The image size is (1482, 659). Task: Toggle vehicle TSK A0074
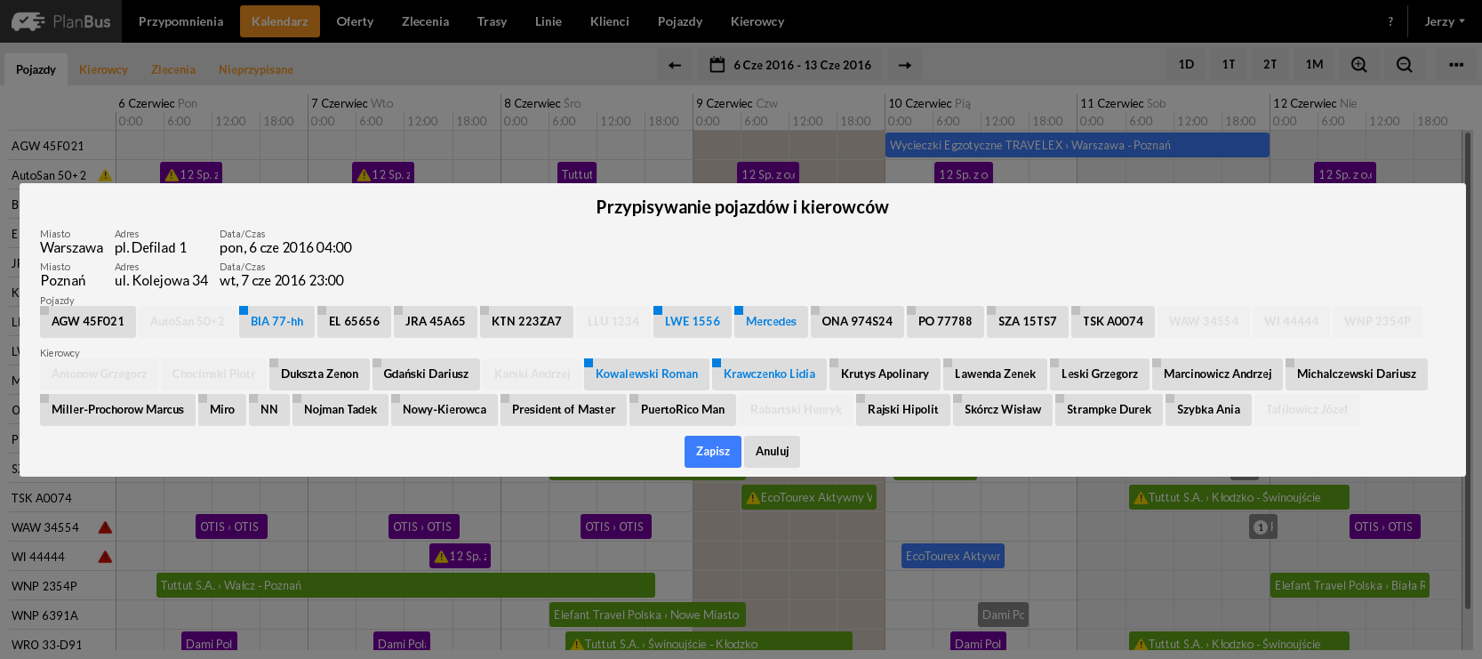(x=1113, y=322)
